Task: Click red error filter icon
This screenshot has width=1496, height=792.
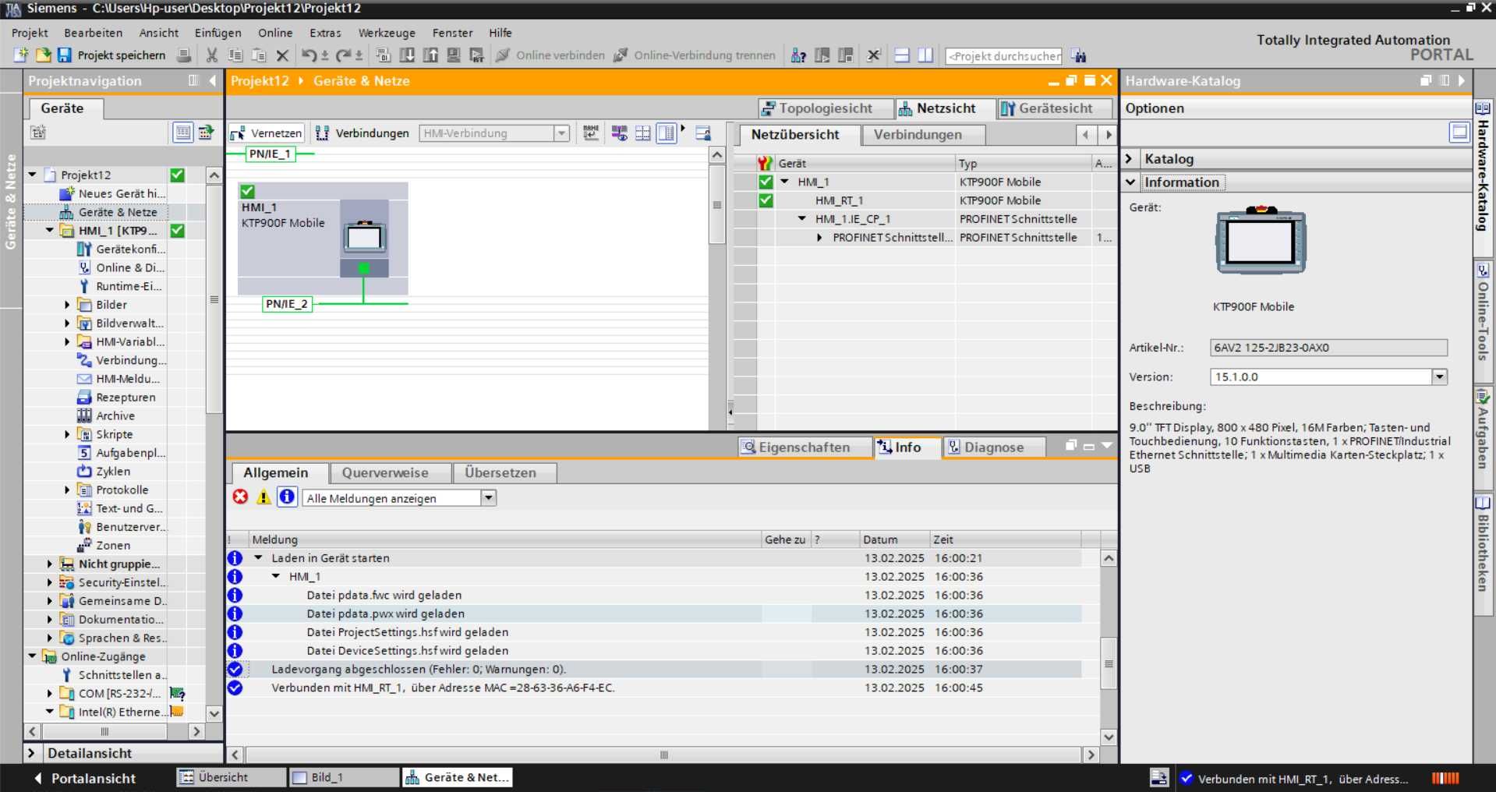Action: click(240, 497)
